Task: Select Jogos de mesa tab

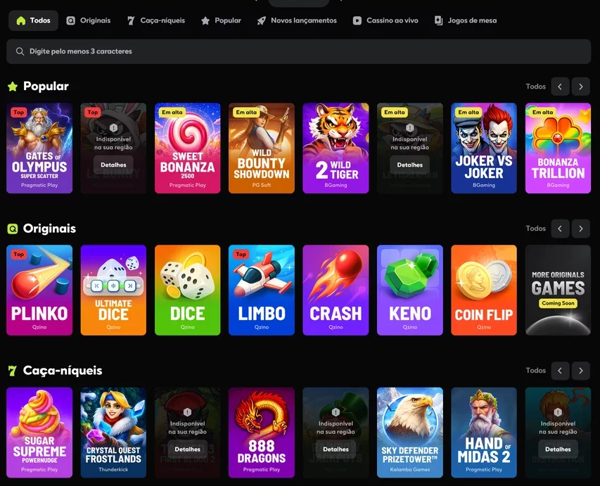Action: [x=466, y=20]
